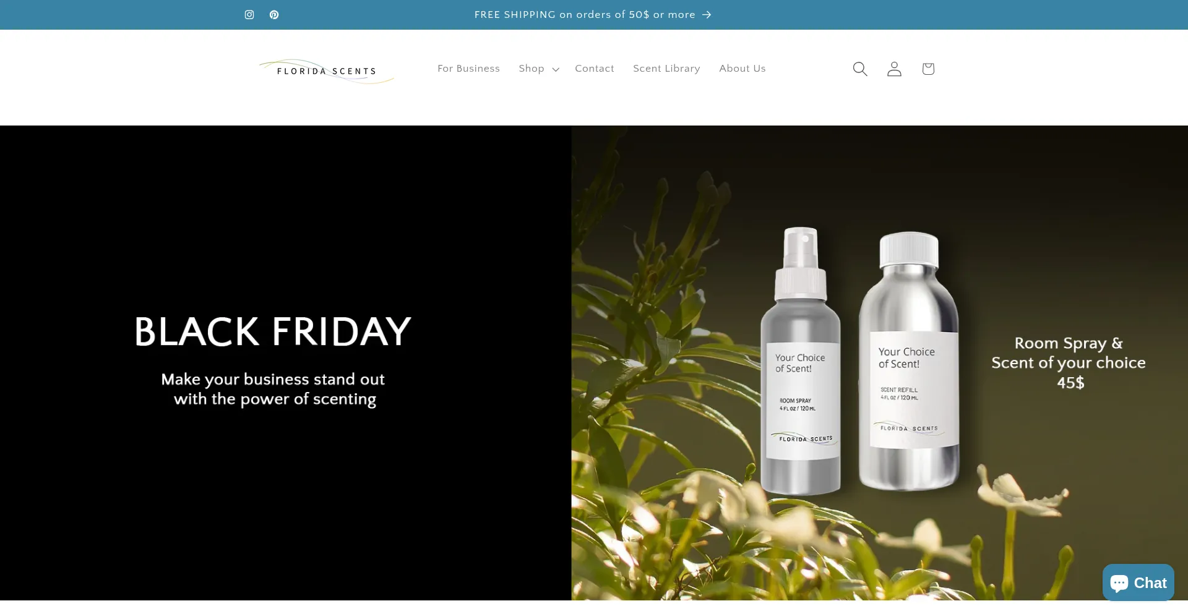Screen dimensions: 1188x614
Task: Go to For Business page
Action: 468,69
